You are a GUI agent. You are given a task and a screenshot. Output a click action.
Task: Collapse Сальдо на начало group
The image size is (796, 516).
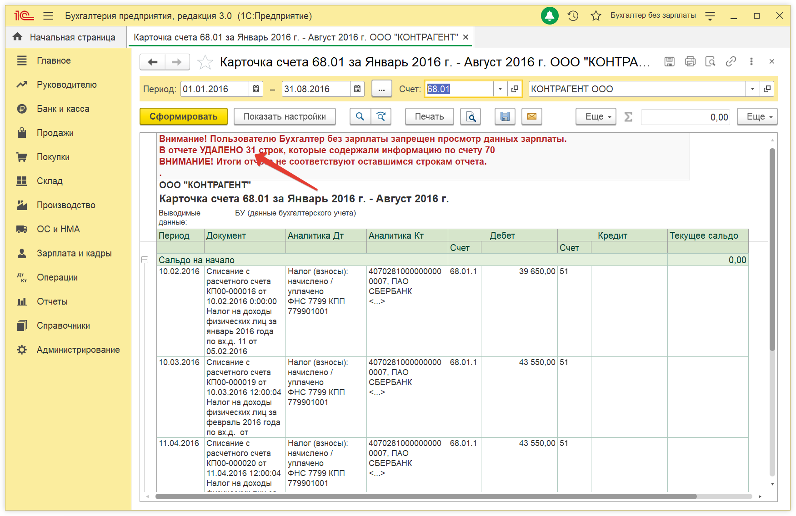145,260
